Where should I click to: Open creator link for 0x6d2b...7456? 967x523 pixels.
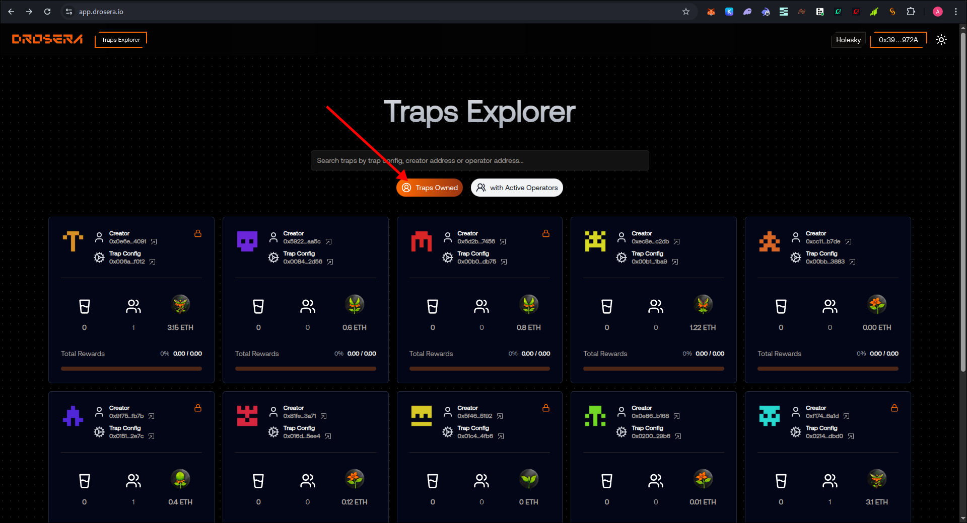pos(503,241)
